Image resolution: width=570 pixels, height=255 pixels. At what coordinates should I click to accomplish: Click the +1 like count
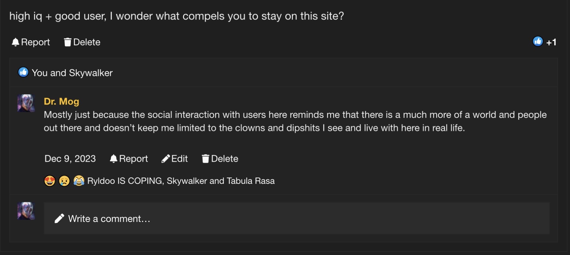tap(551, 42)
